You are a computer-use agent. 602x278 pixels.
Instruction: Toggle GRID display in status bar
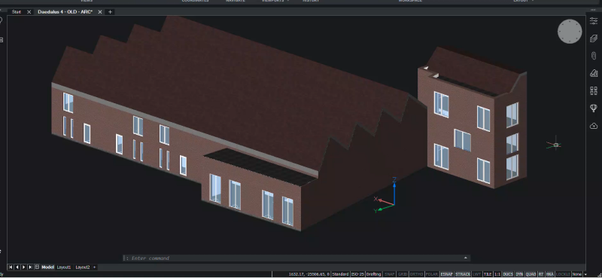[x=403, y=274]
